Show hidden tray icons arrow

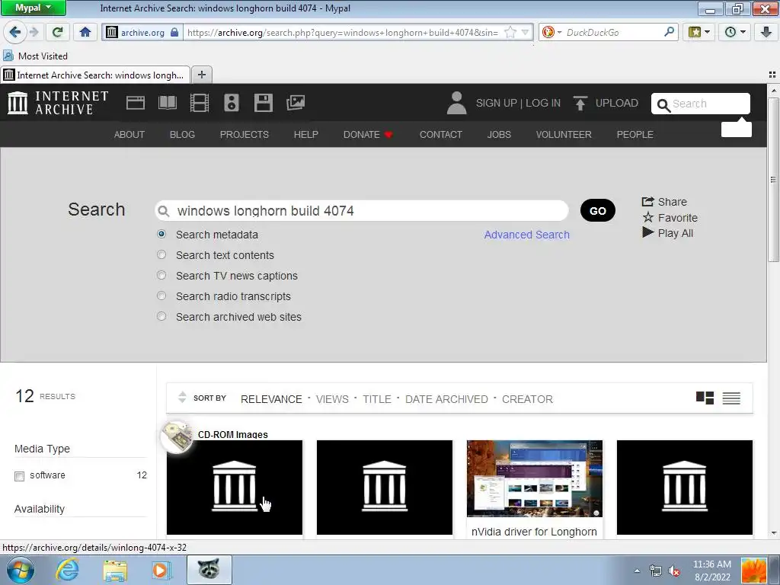tap(637, 571)
